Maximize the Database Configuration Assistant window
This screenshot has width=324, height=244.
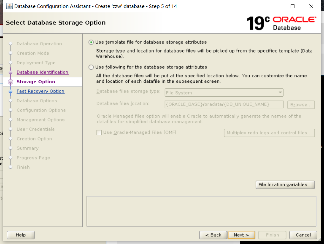pos(293,6)
